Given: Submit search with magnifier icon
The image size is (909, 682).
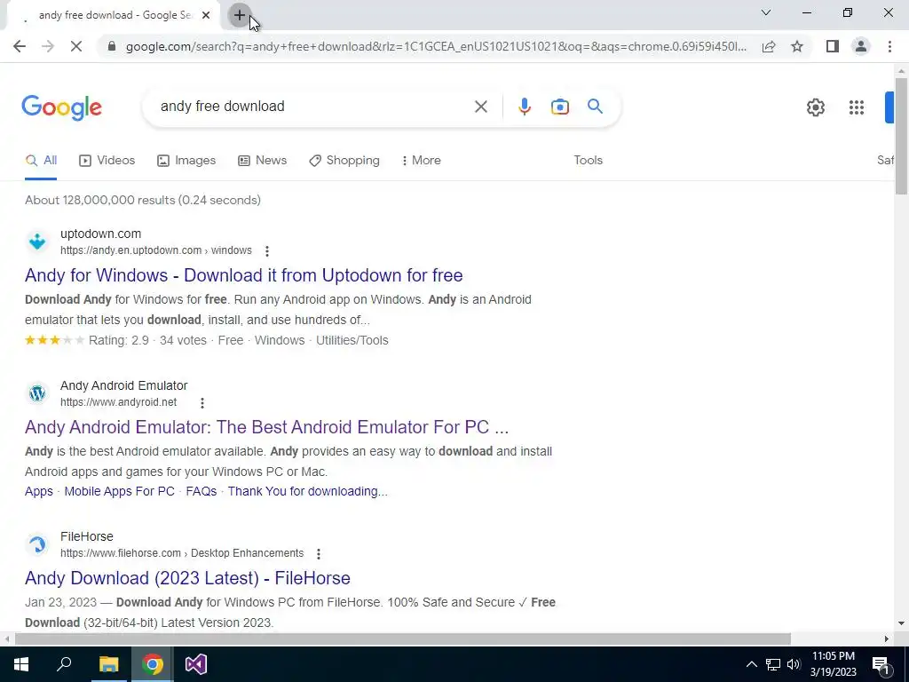Looking at the screenshot, I should 595,107.
